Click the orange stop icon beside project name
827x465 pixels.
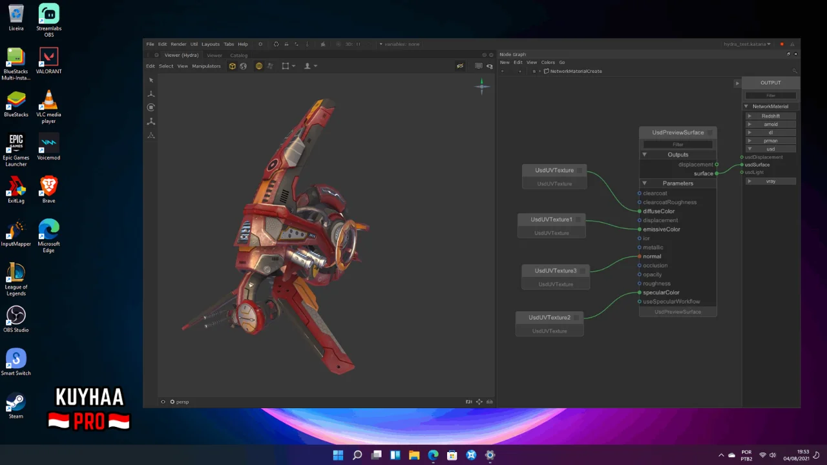782,44
